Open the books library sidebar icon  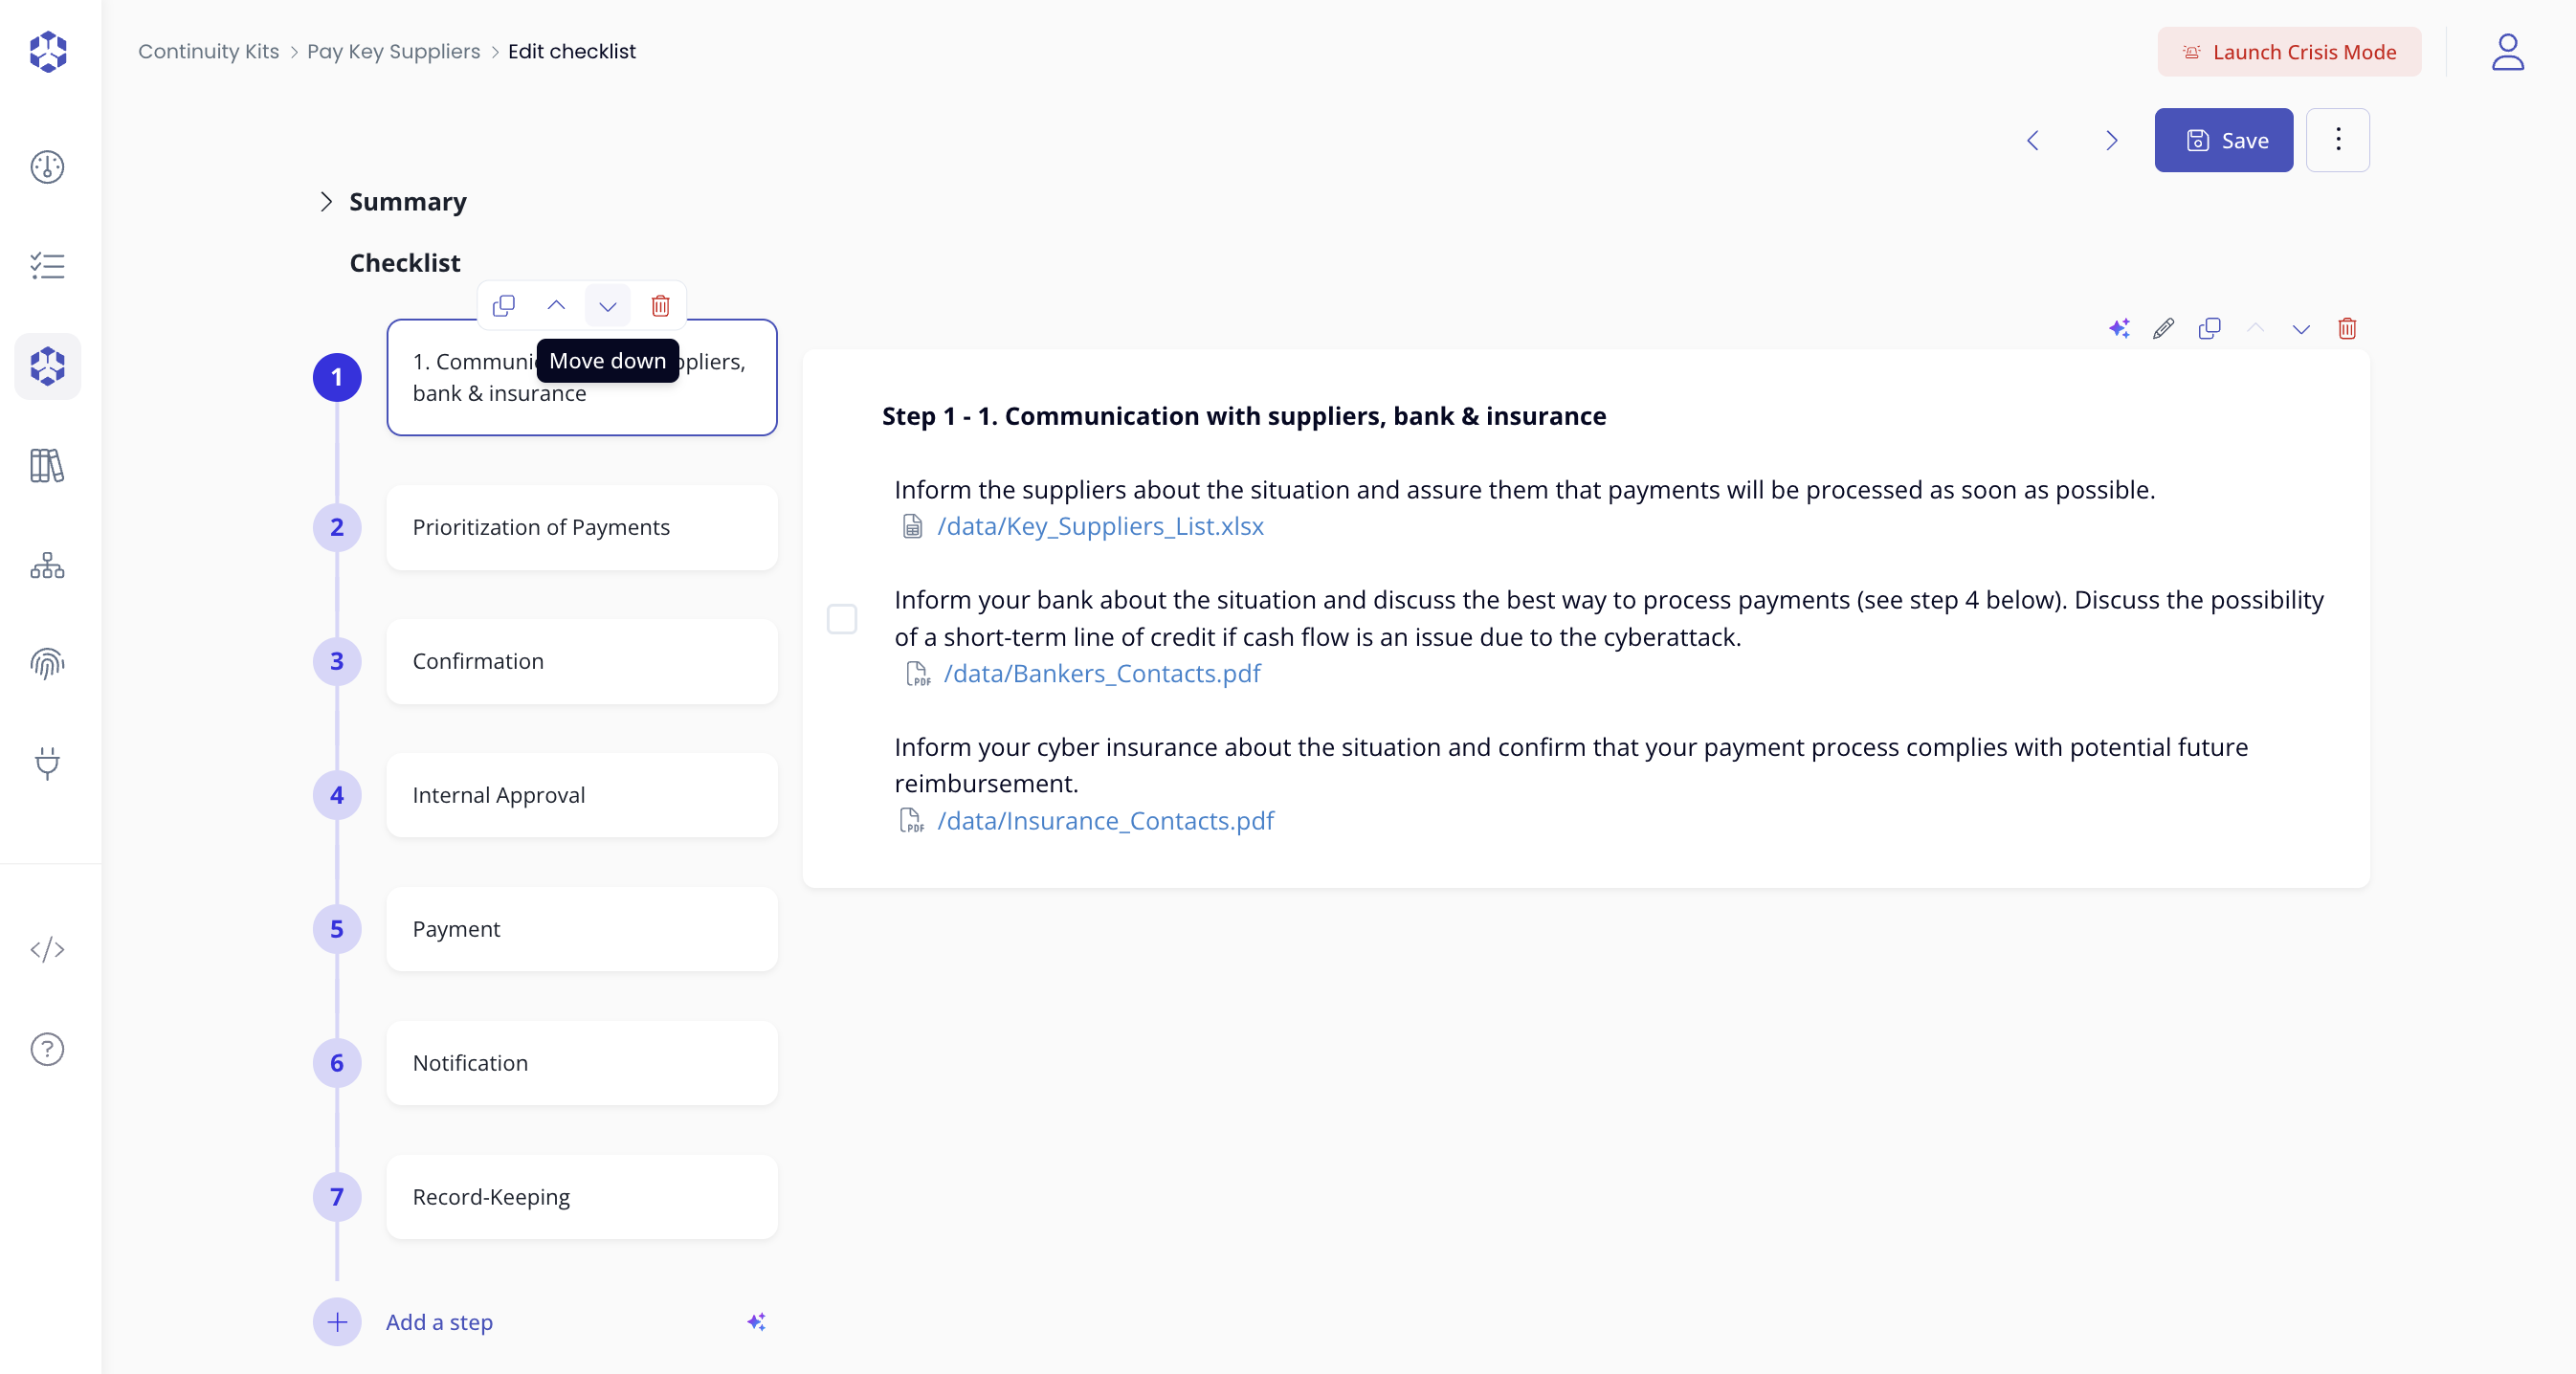47,466
